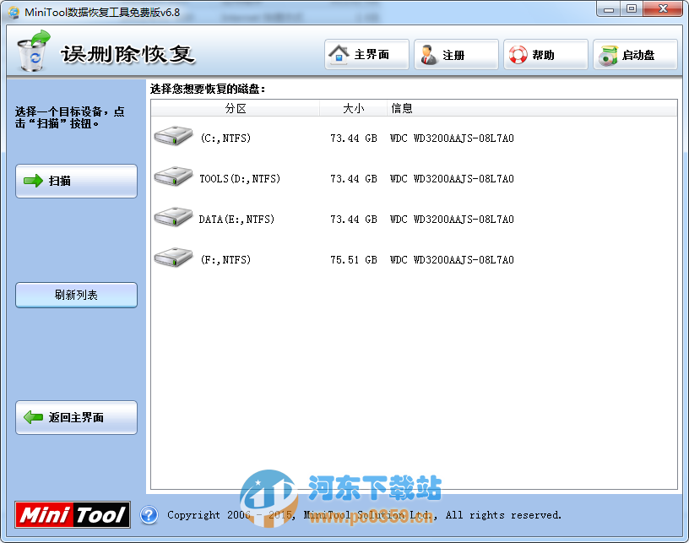This screenshot has width=689, height=543.
Task: Open the 主界面 main interface
Action: [366, 53]
